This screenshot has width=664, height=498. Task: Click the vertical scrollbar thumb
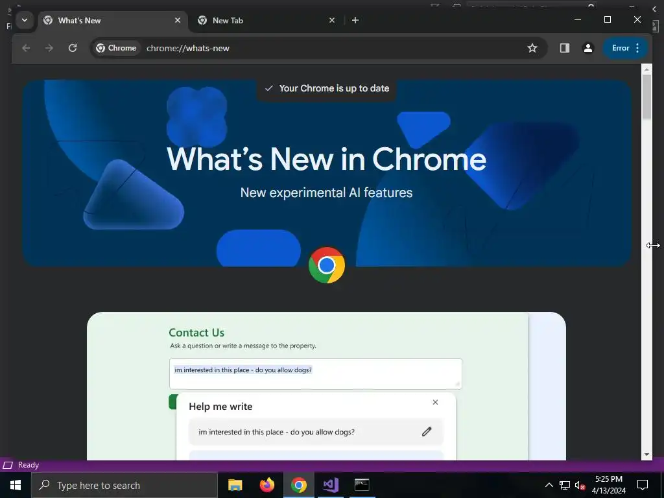pos(646,97)
